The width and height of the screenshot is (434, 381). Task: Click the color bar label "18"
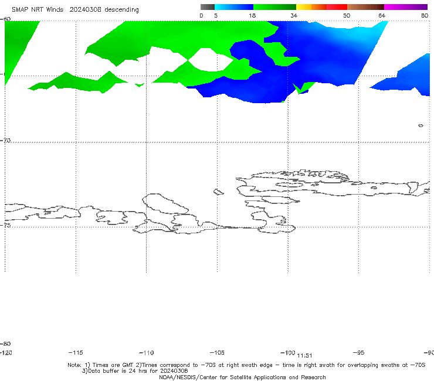(252, 15)
